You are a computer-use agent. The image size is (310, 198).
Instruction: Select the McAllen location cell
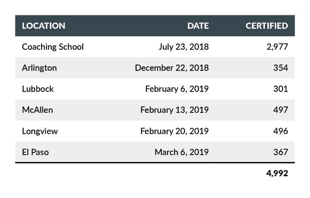point(37,110)
